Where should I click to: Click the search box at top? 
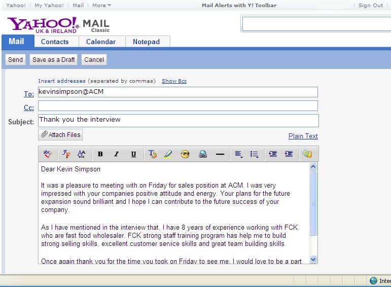[316, 24]
